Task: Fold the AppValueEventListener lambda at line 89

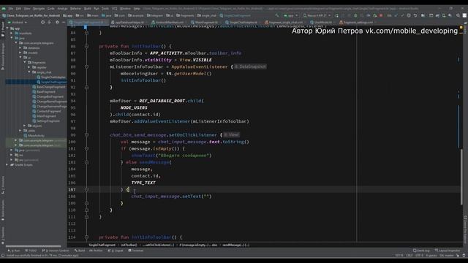Action: point(86,66)
